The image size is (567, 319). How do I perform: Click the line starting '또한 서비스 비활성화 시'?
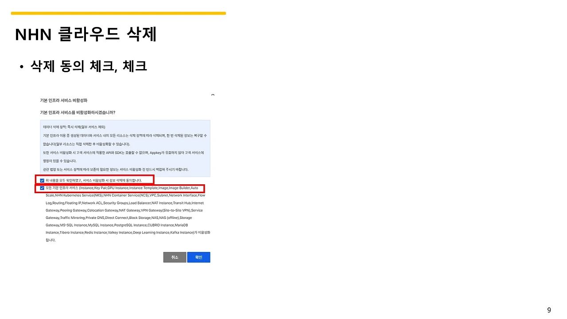coord(123,152)
